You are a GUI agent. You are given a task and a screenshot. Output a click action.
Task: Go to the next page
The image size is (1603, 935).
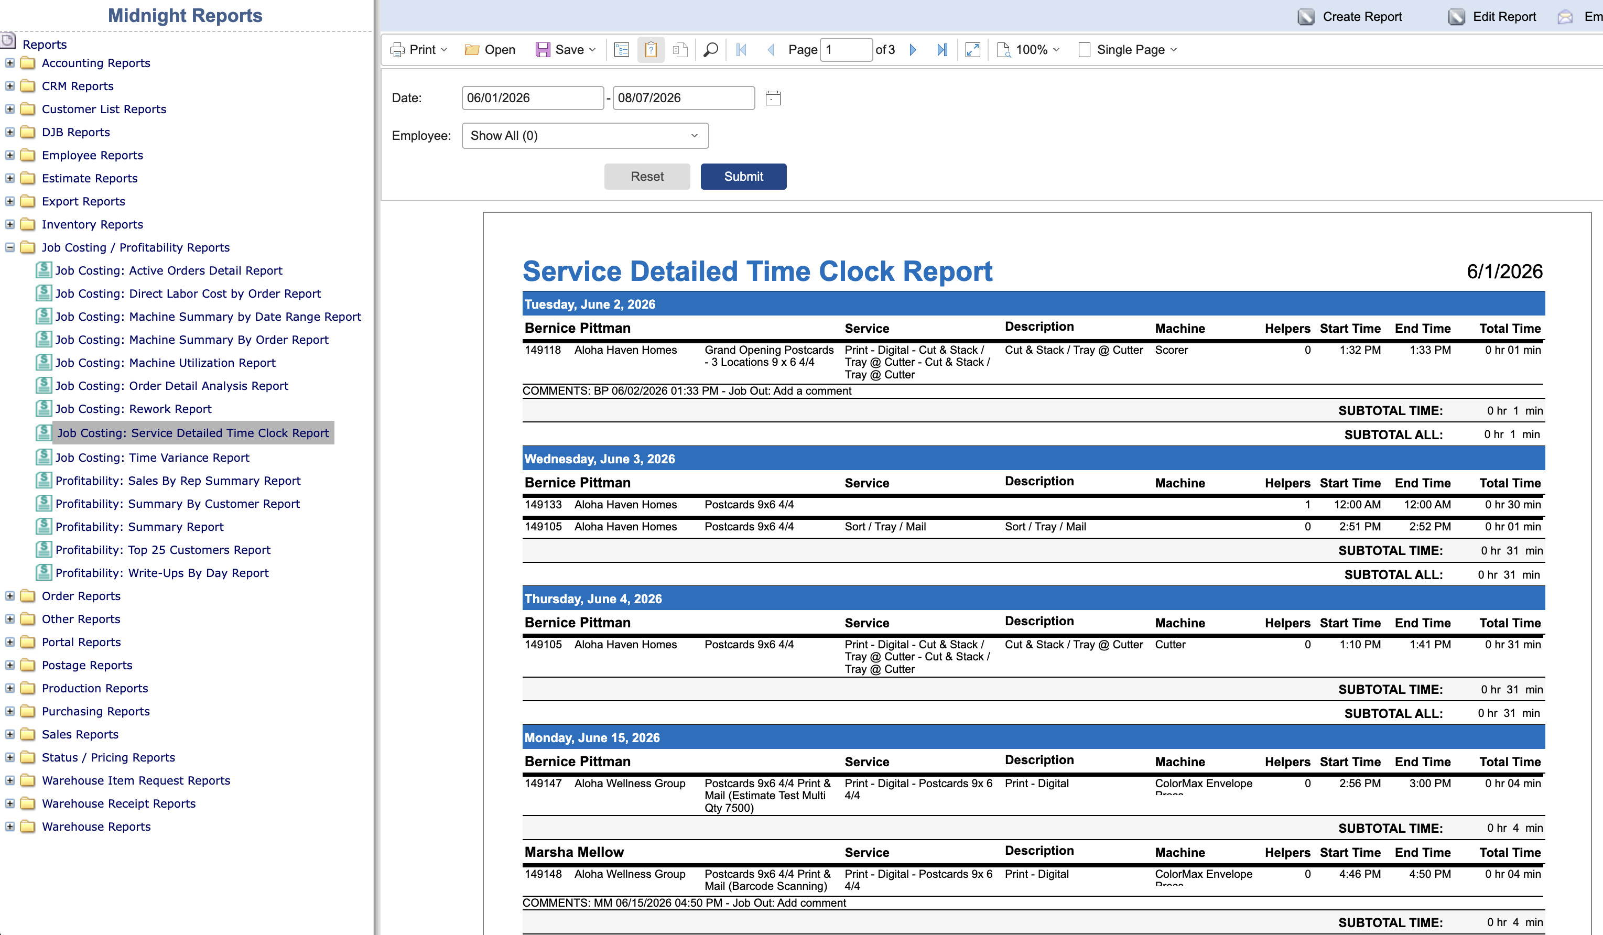pos(913,50)
